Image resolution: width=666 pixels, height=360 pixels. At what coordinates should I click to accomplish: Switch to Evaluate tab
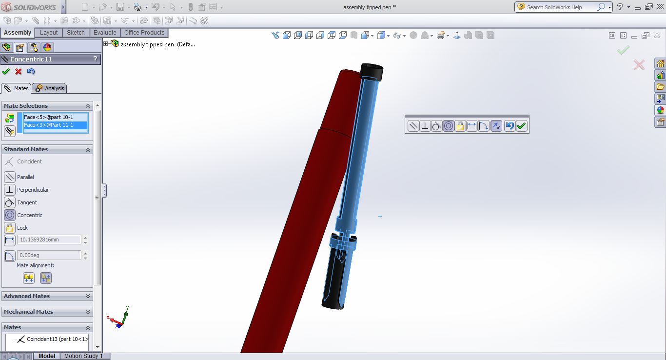coord(105,33)
